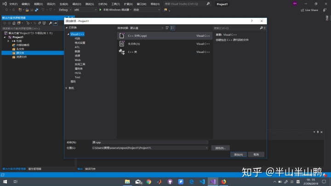Open Live Share
Image resolution: width=331 pixels, height=186 pixels.
tap(309, 10)
